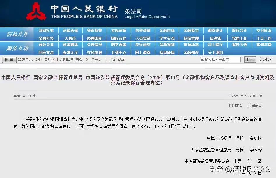Go to 银行会计 section
The image size is (276, 178).
[x=239, y=30]
